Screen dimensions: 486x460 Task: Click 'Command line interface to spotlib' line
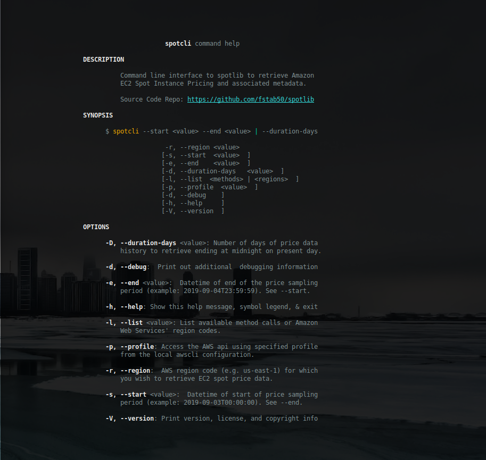point(217,76)
